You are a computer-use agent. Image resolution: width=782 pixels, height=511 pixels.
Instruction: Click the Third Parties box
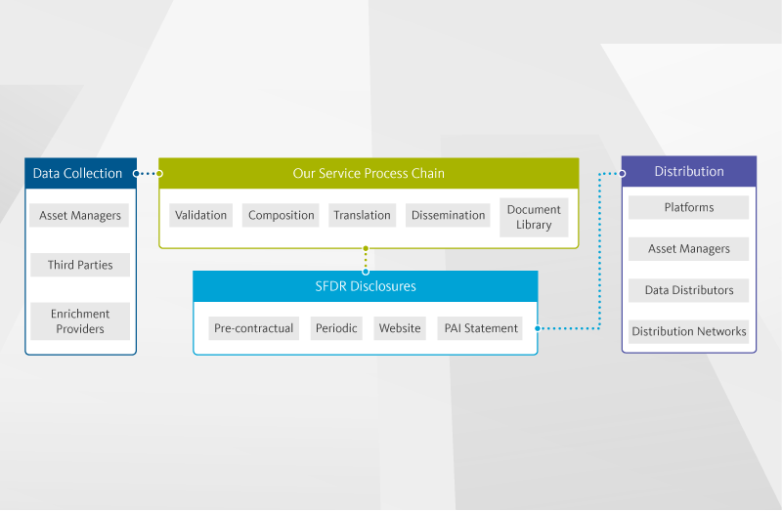click(x=80, y=265)
